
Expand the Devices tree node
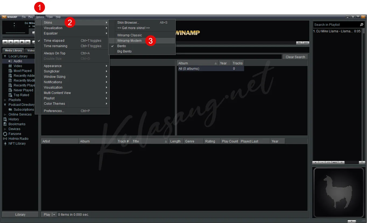coord(5,129)
